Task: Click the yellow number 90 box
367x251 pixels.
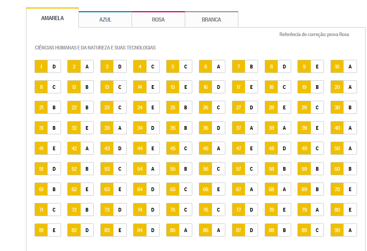Action: point(337,230)
